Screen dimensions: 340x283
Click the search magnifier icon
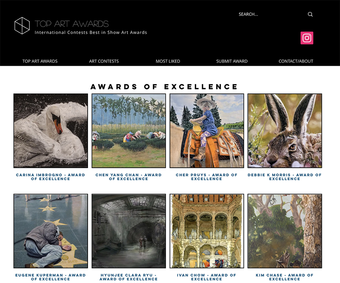(310, 14)
